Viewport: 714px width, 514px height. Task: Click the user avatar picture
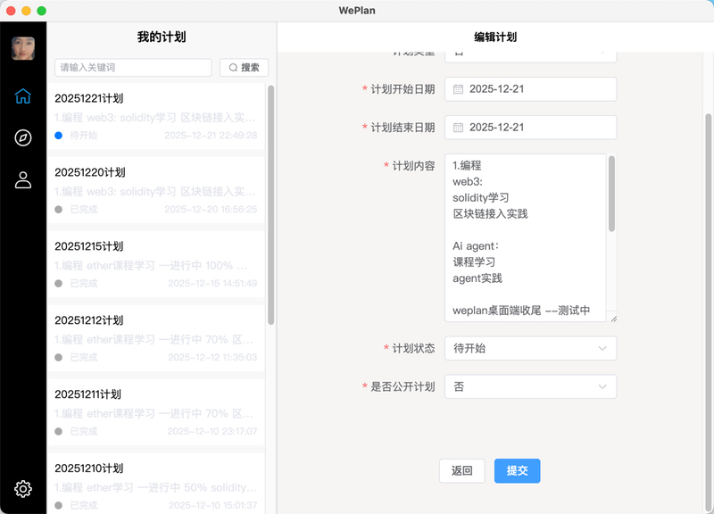click(x=23, y=48)
